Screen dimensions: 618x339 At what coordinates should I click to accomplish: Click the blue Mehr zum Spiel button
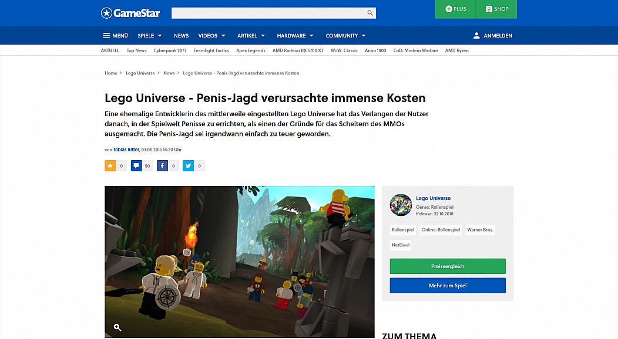coord(448,286)
